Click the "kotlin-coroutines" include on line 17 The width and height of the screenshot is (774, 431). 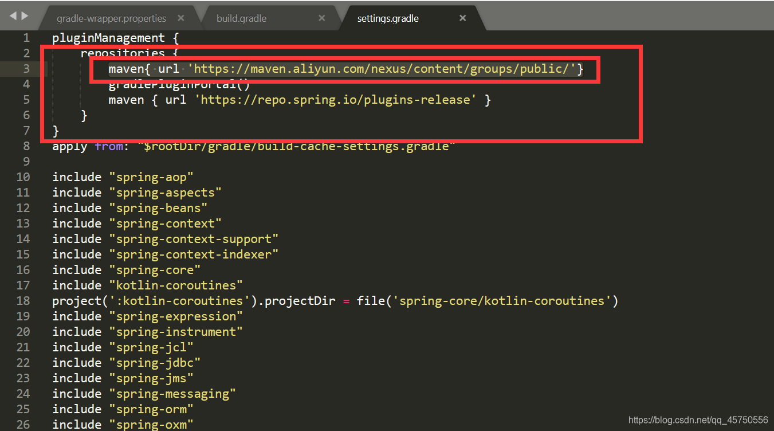click(x=148, y=285)
